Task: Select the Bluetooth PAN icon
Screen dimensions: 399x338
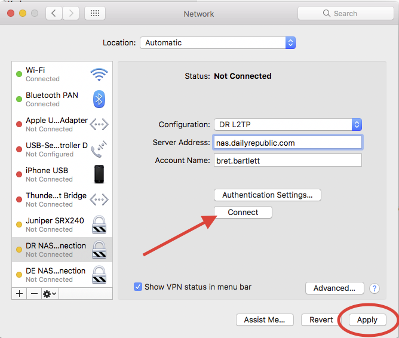Action: coord(99,99)
